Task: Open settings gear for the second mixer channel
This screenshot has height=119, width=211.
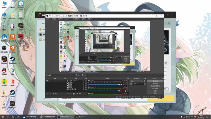Action: [x=126, y=91]
